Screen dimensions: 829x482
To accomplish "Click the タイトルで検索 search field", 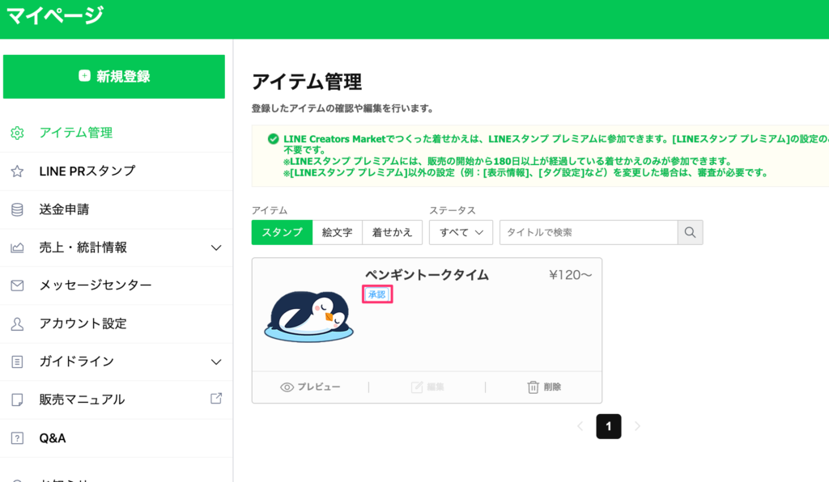I will (589, 232).
